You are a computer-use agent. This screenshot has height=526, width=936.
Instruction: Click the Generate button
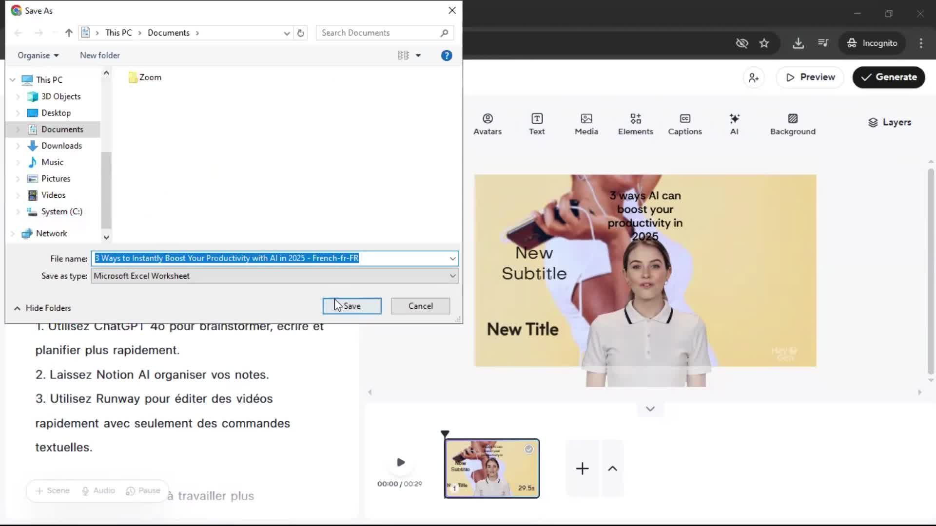pyautogui.click(x=888, y=77)
